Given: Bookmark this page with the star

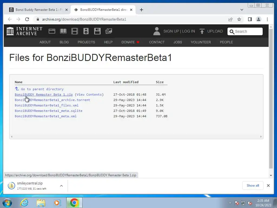Looking at the screenshot, I should pos(239,19).
